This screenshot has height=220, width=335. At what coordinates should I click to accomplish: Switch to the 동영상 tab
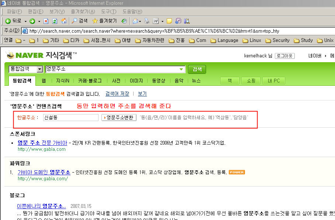159,81
